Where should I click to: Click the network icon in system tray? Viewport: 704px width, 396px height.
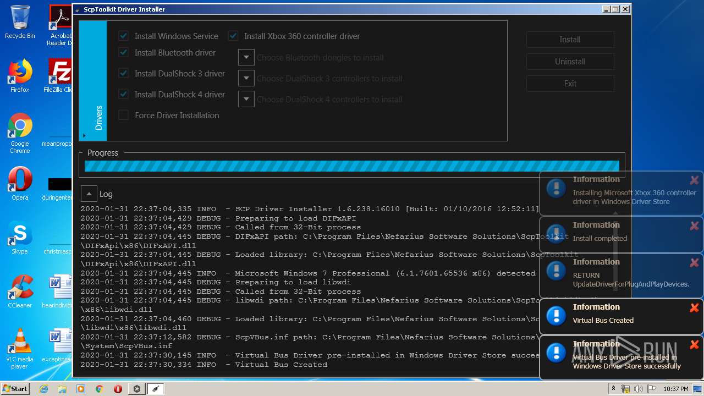[625, 389]
